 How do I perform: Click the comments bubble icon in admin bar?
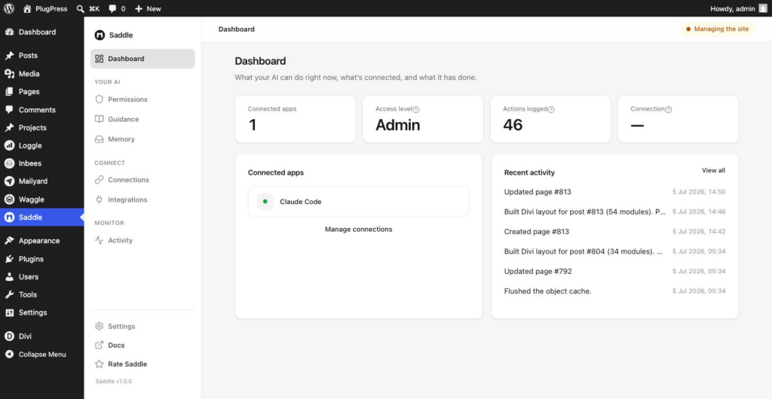pos(112,9)
